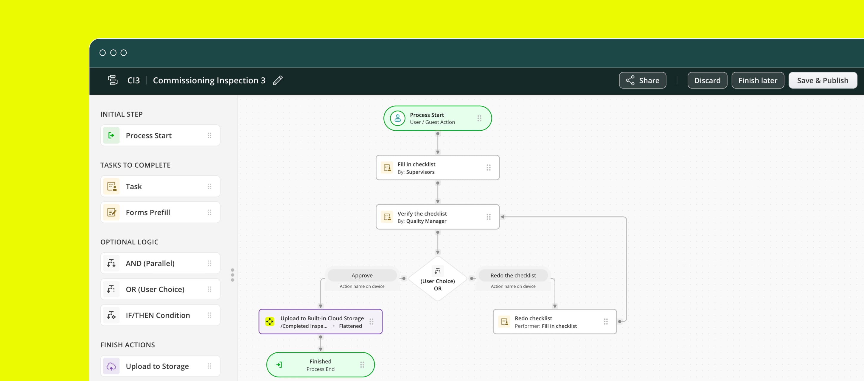Click the IF/THEN Condition icon
This screenshot has height=381, width=864.
(x=111, y=315)
